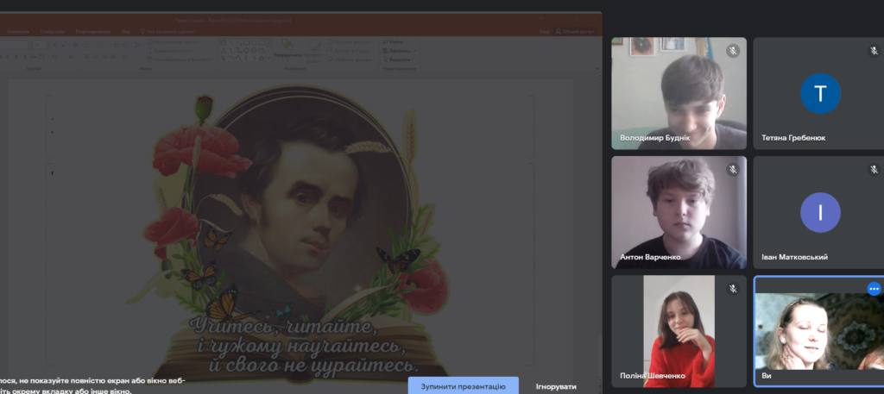Open the Анимация ribbon tab
The height and width of the screenshot is (394, 884).
pos(18,32)
